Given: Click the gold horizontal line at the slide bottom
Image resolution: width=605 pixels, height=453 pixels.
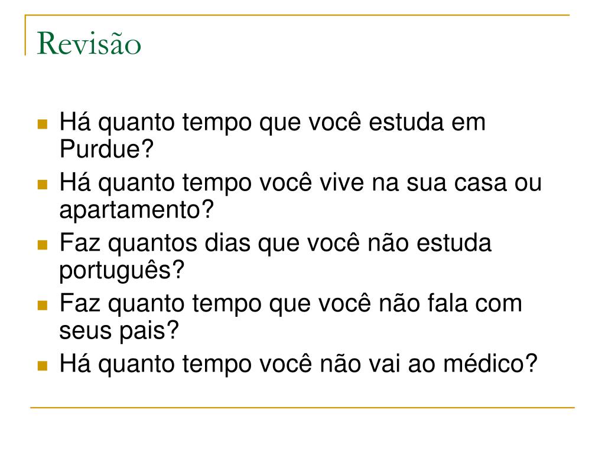Looking at the screenshot, I should (302, 407).
